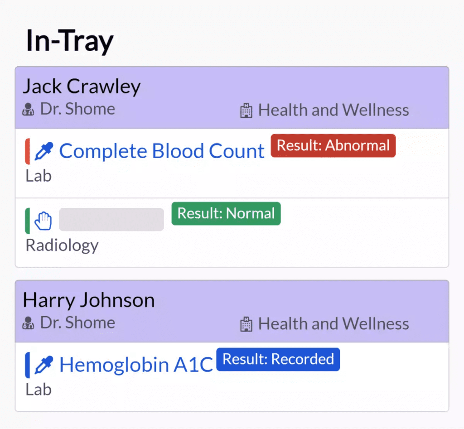Click Dr. Shome under Harry Johnson
This screenshot has width=464, height=429.
pos(77,323)
